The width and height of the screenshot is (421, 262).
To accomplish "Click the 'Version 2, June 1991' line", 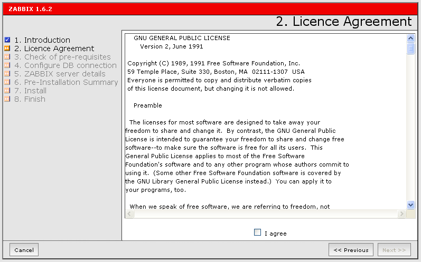I will click(172, 46).
